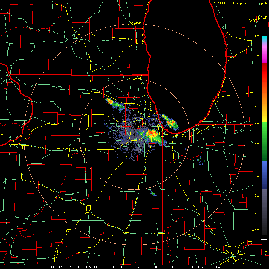Click the [dBZ] unit label
Viewport: 269px width, 269px height.
pyautogui.click(x=254, y=21)
